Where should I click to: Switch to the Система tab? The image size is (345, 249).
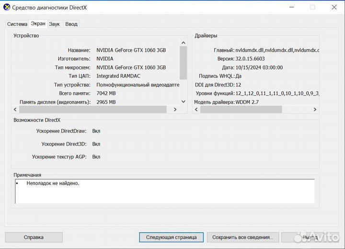[x=17, y=24]
